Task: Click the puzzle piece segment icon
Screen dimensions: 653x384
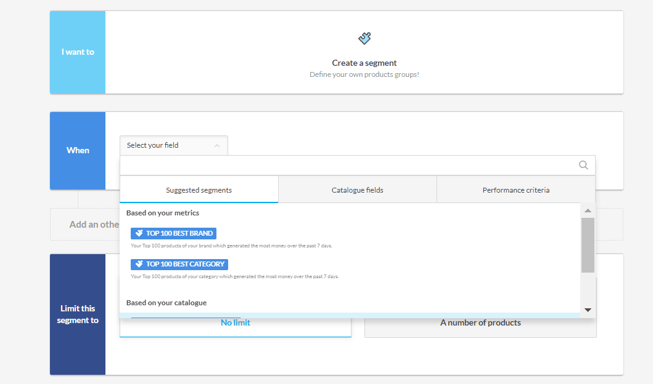Action: click(x=364, y=38)
